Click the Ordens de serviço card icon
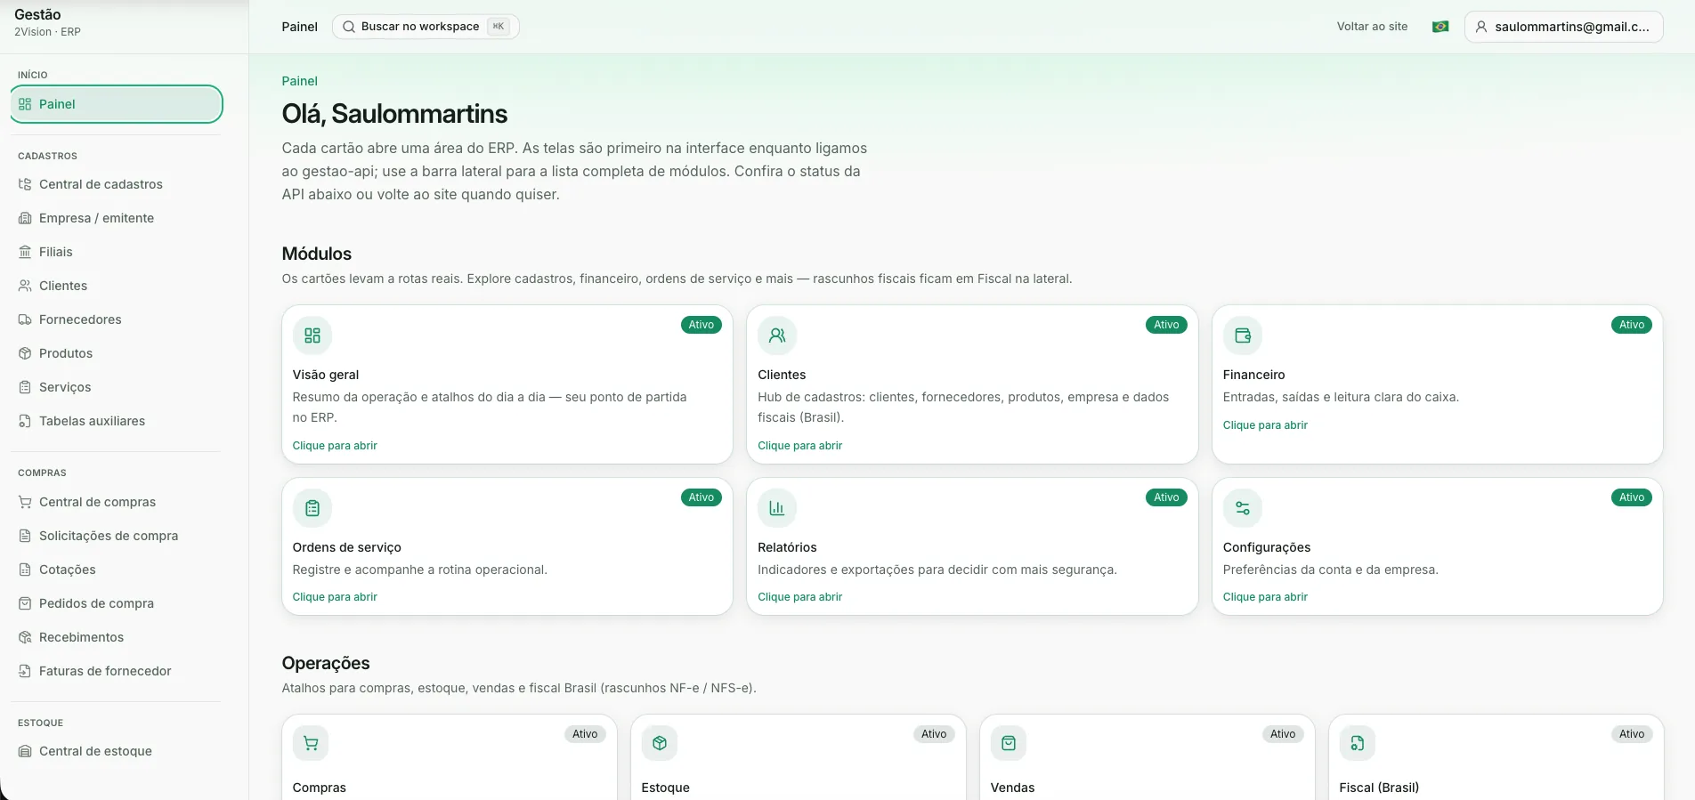 [x=312, y=508]
